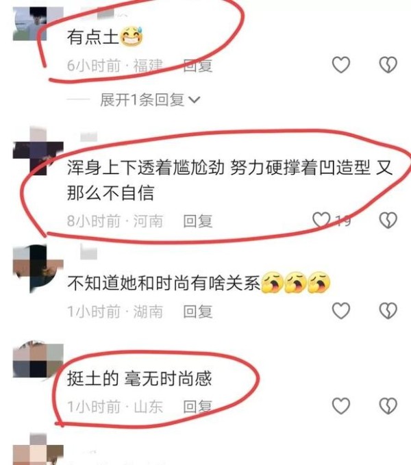This screenshot has height=465, width=411.
Task: Like the 山东 comment 挺土的
Action: point(340,405)
